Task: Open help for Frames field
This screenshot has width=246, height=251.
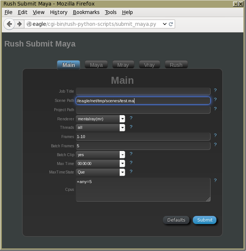Action: pos(215,135)
